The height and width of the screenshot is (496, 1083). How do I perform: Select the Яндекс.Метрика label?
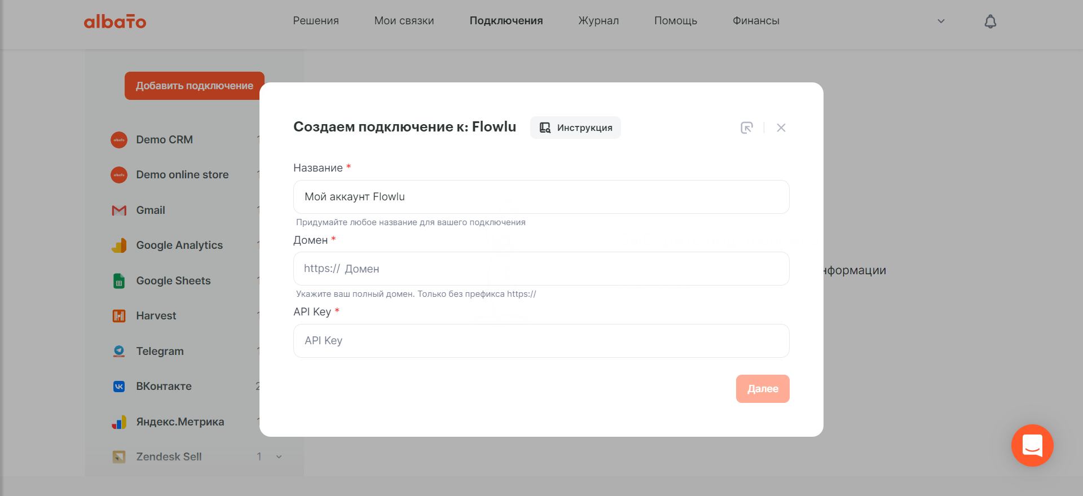coord(180,422)
